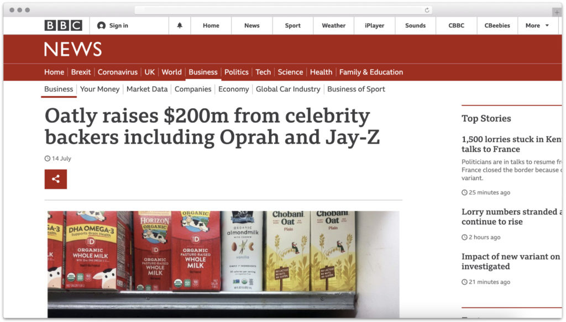The image size is (566, 322).
Task: Click the Politicians are in talks summary text
Action: pyautogui.click(x=511, y=170)
